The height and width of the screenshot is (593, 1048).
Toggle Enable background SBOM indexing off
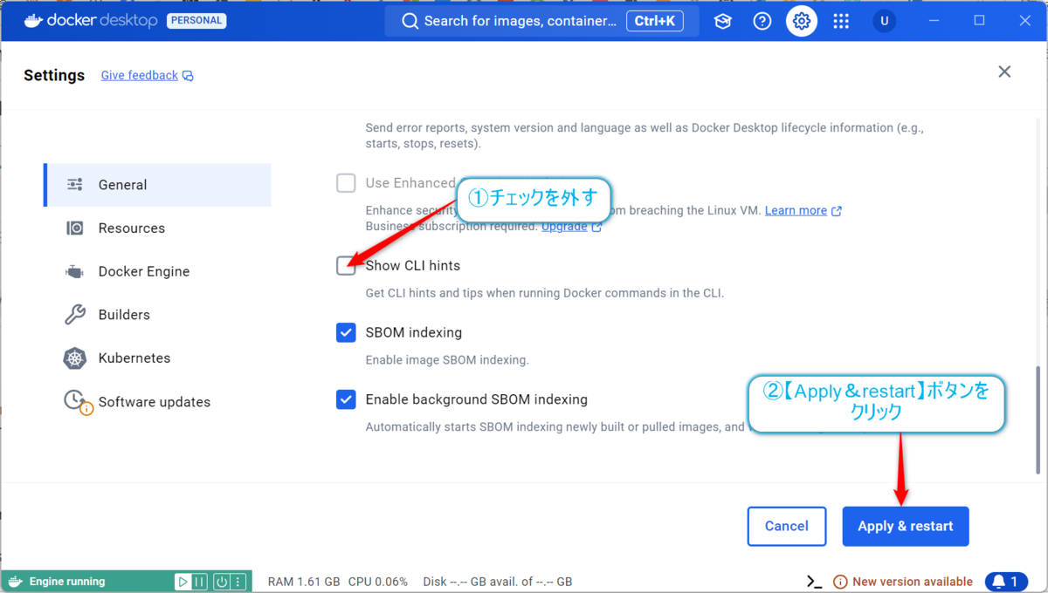[x=346, y=399]
